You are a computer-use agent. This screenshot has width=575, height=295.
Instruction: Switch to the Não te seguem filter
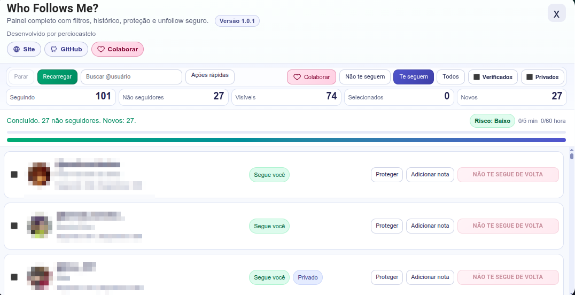tap(365, 77)
